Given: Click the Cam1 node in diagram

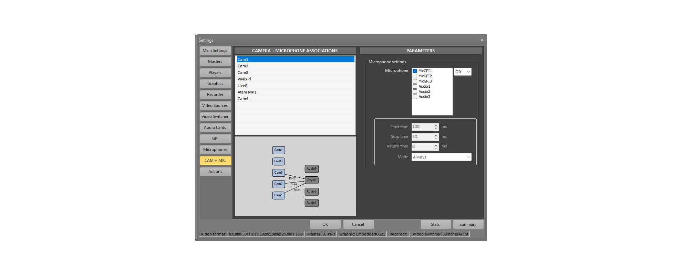Looking at the screenshot, I should (x=278, y=195).
